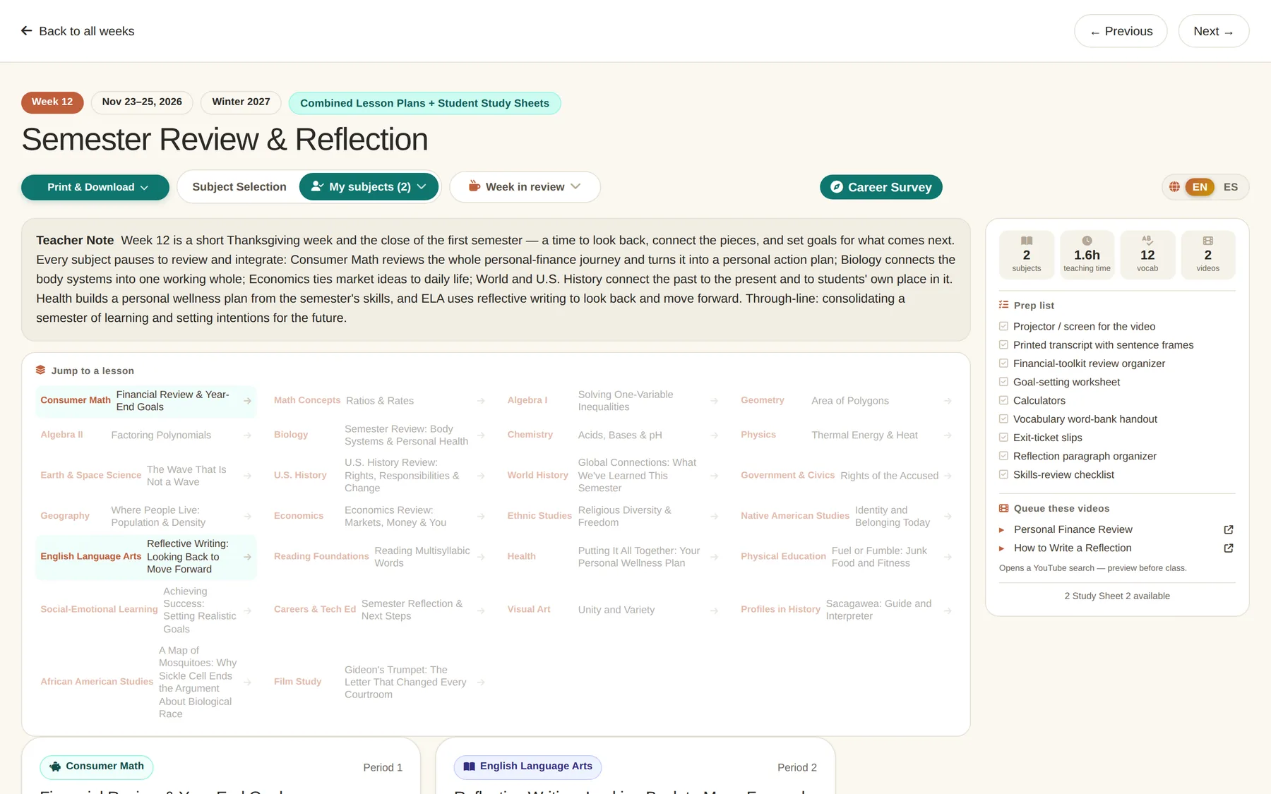Click the Winter 2027 tag

tap(241, 102)
